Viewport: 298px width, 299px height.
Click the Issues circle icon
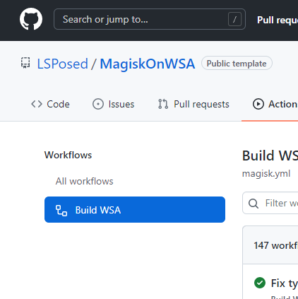(x=98, y=104)
